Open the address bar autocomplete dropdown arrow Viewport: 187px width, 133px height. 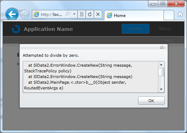pos(74,14)
